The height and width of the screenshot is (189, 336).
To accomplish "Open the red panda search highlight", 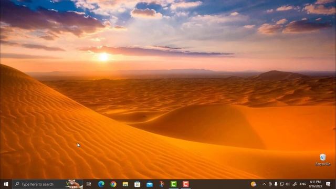I will coord(74,184).
